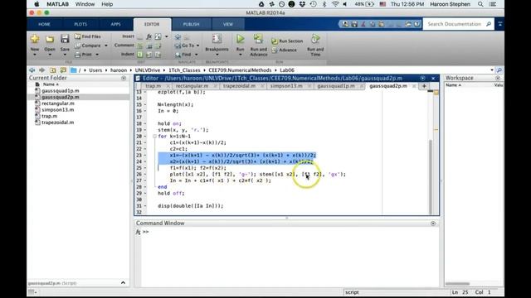Image resolution: width=531 pixels, height=298 pixels.
Task: Click the smart indent icon beside Indent
Action: pyautogui.click(x=140, y=55)
